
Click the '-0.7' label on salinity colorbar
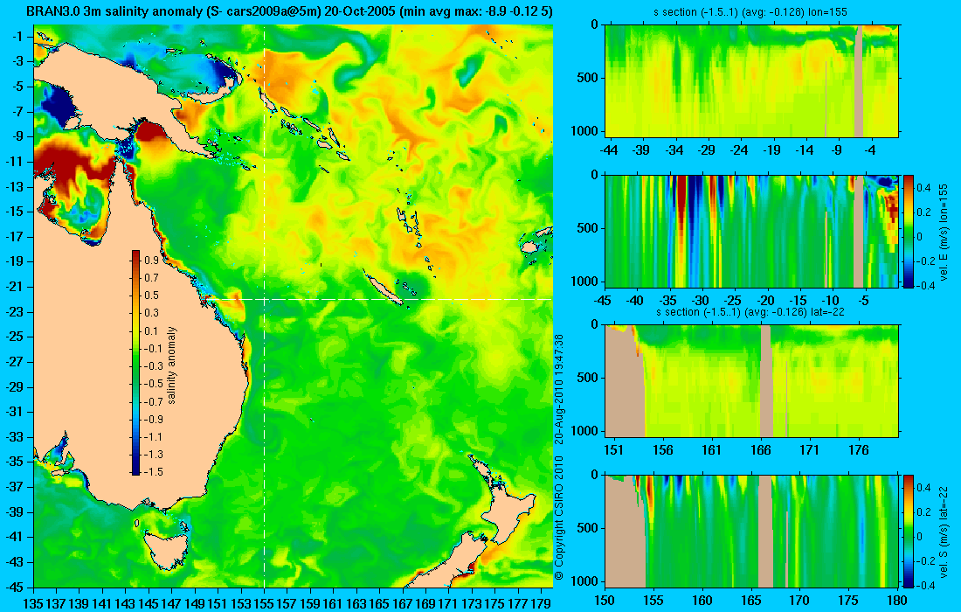[x=152, y=401]
